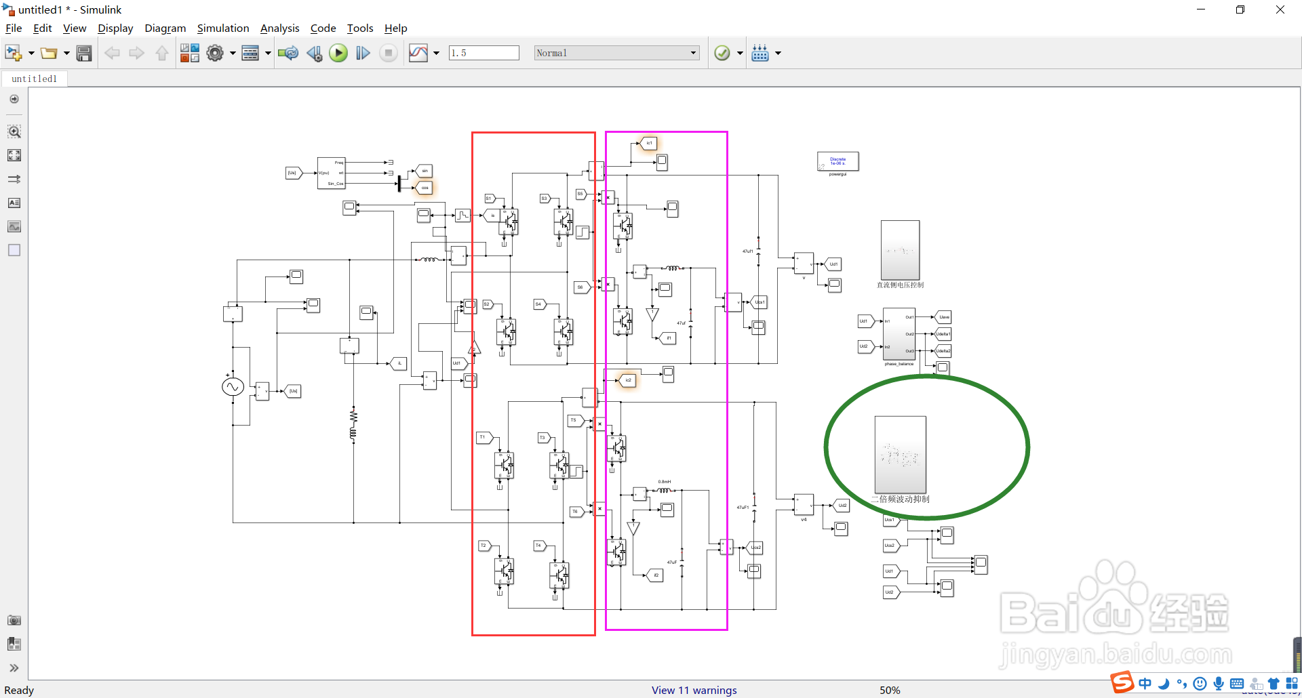1302x698 pixels.
Task: Open the Normal simulation mode dropdown
Action: tap(616, 53)
